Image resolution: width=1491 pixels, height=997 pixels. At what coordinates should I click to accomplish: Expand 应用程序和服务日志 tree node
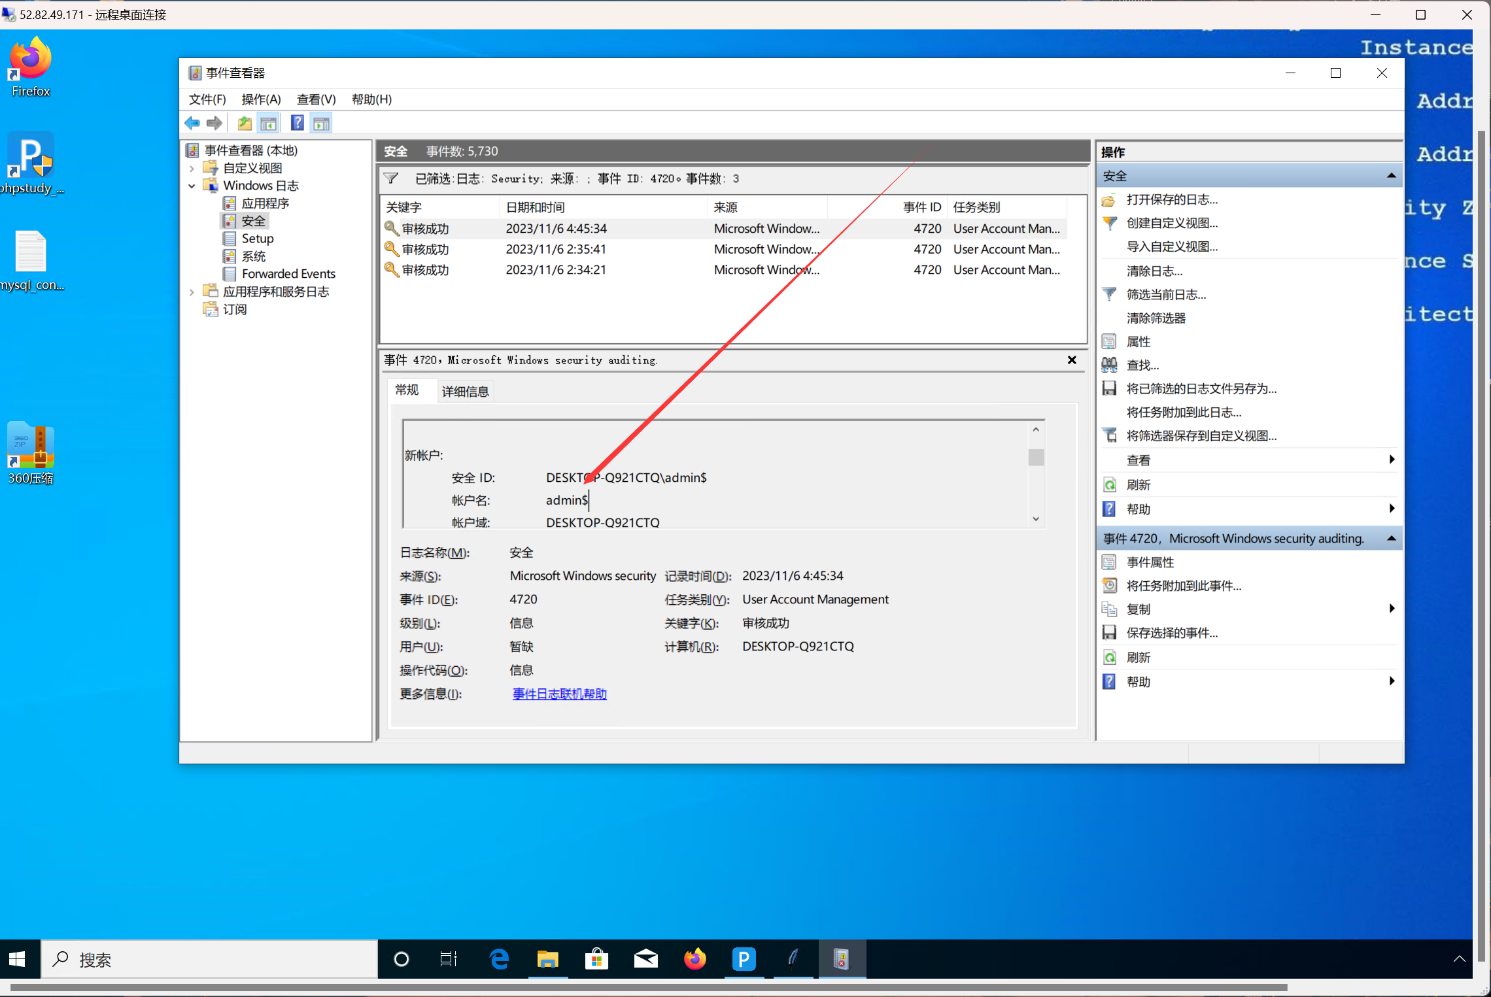[x=192, y=292]
